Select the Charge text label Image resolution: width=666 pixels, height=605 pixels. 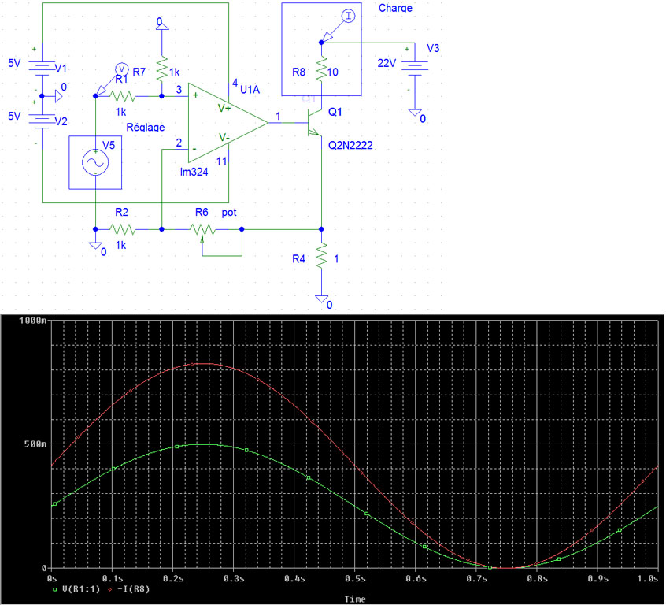click(x=394, y=8)
